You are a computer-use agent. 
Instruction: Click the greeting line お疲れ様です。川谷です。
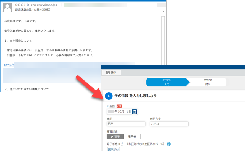tap(20, 21)
